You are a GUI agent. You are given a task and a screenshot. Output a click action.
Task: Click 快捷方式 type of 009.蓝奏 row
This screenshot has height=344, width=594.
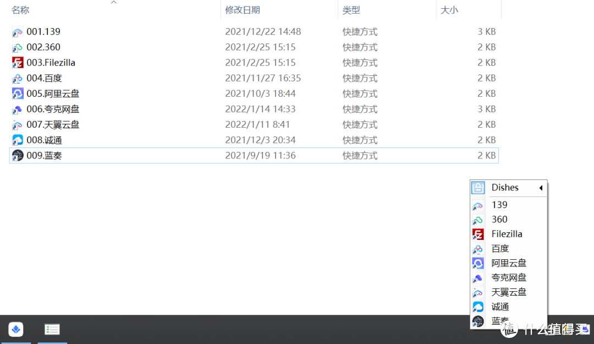click(360, 156)
